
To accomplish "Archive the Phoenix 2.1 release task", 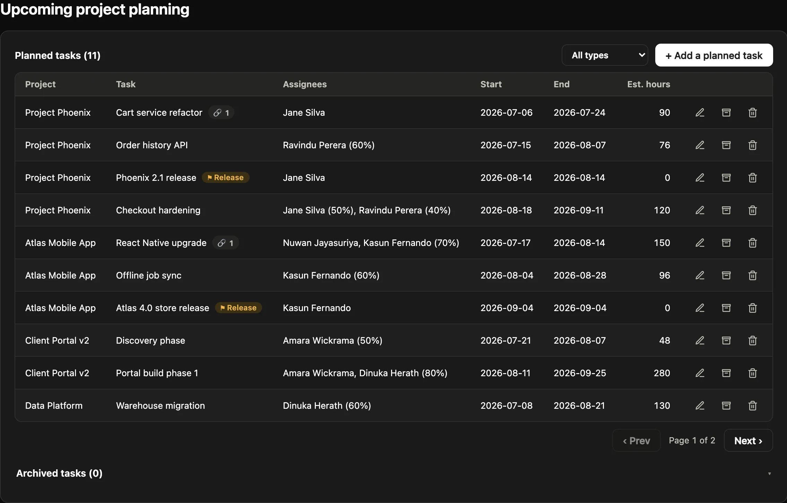I will pos(726,178).
